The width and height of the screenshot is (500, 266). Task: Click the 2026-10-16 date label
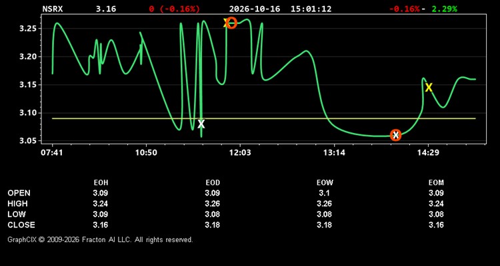pyautogui.click(x=255, y=9)
